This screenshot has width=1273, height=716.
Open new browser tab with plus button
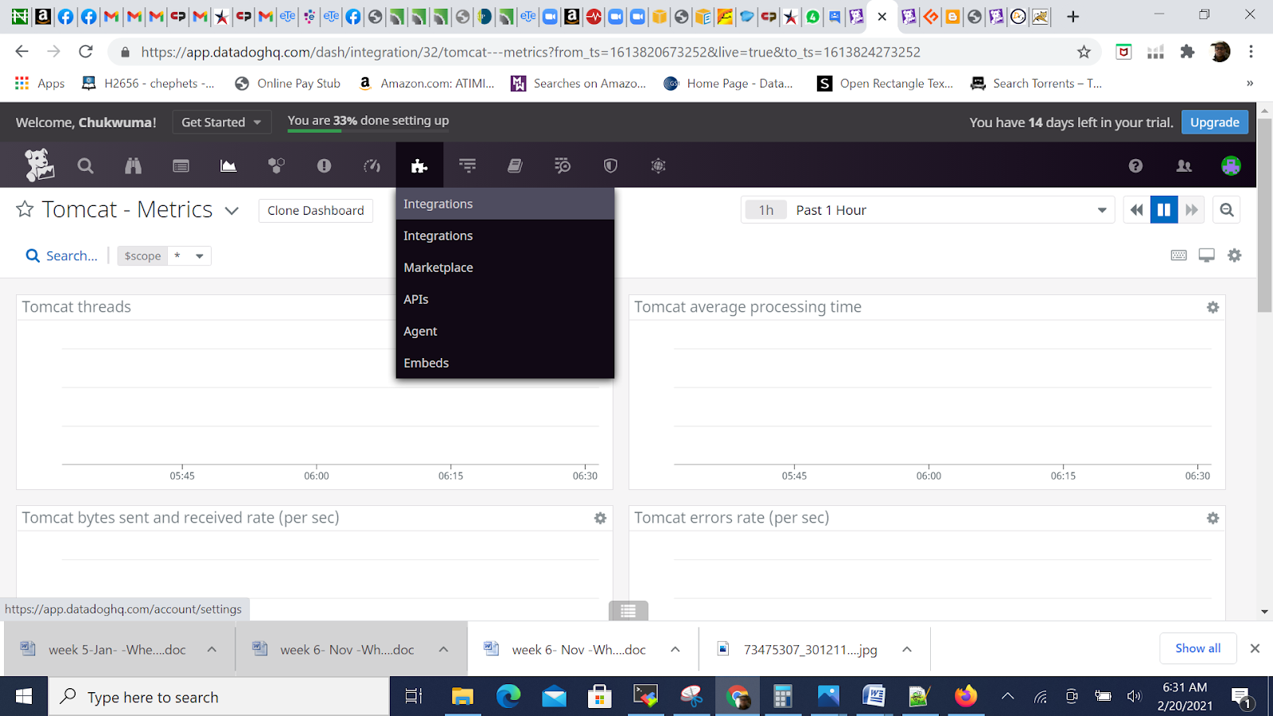(1073, 16)
